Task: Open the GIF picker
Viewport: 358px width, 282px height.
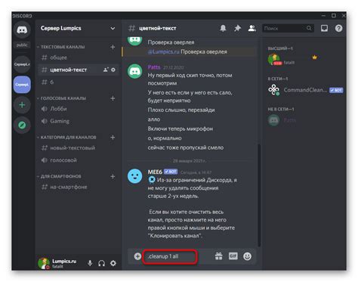Action: coord(233,256)
